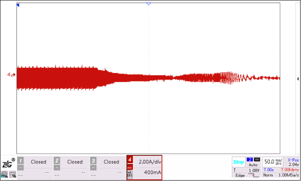The width and height of the screenshot is (301, 181).
Task: Click channel 1 coupling dash icon
Action: click(20, 168)
